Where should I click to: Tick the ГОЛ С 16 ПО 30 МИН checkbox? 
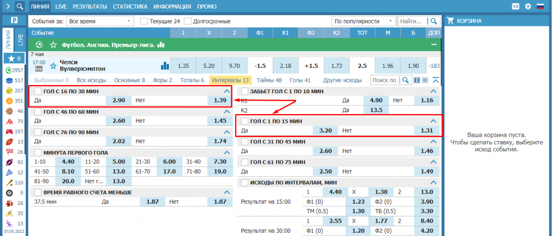[38, 92]
